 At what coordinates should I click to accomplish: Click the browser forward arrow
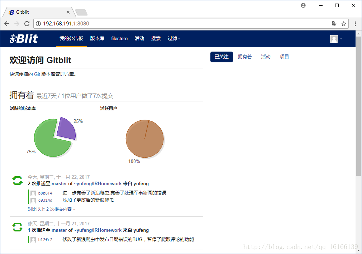coord(17,24)
